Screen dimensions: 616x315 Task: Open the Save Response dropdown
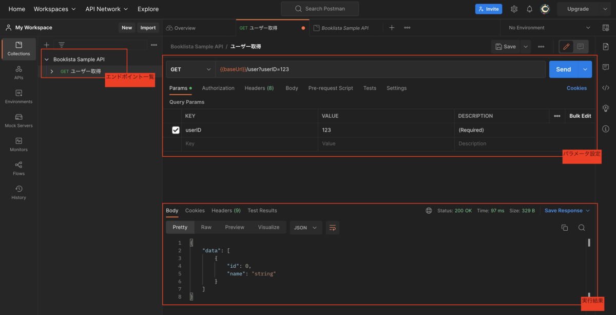point(567,211)
